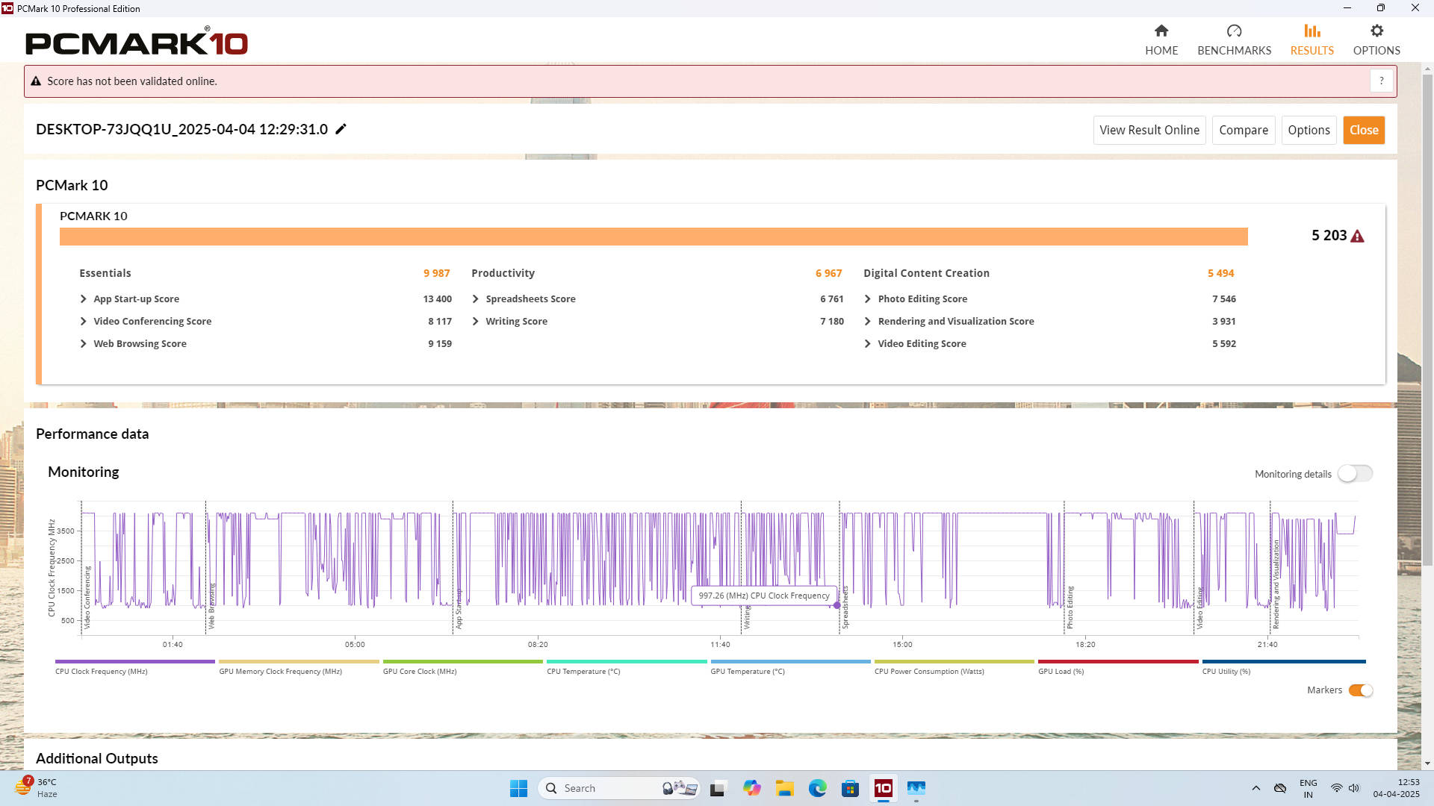The image size is (1434, 806).
Task: Click the Essentials score 9 987
Action: coord(436,273)
